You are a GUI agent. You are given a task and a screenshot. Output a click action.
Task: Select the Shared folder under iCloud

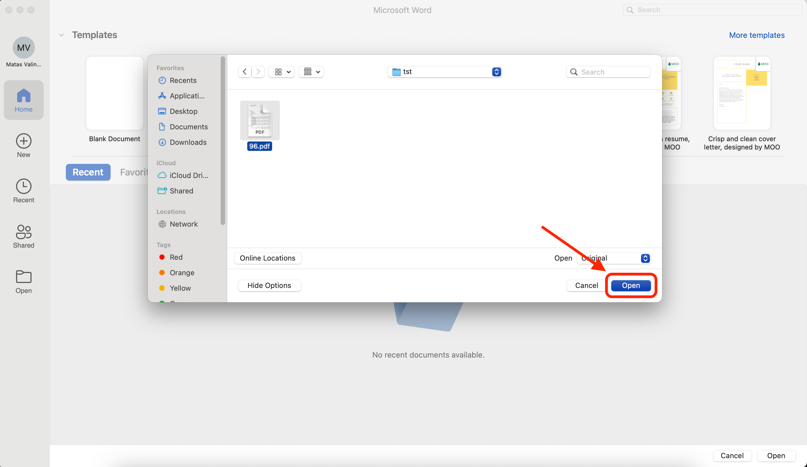point(181,191)
